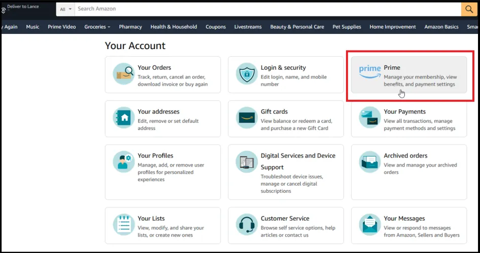Viewport: 480px width, 253px height.
Task: Click the Login & security shield icon
Action: (247, 74)
